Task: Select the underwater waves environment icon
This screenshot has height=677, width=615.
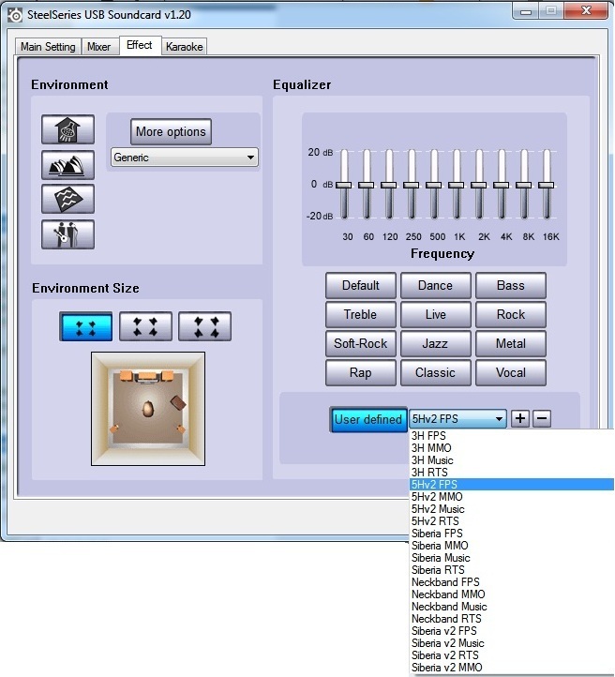Action: 67,199
